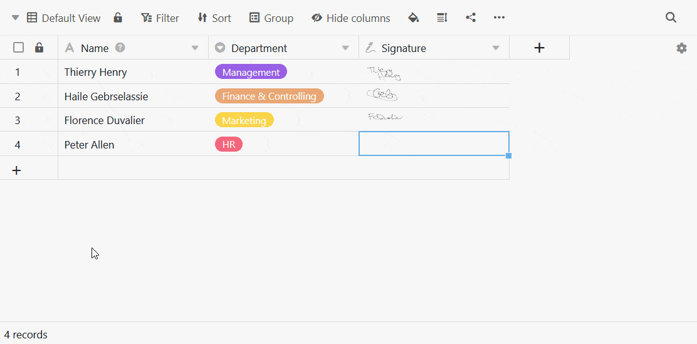Open the view list dropdown triangle
697x344 pixels.
[16, 18]
